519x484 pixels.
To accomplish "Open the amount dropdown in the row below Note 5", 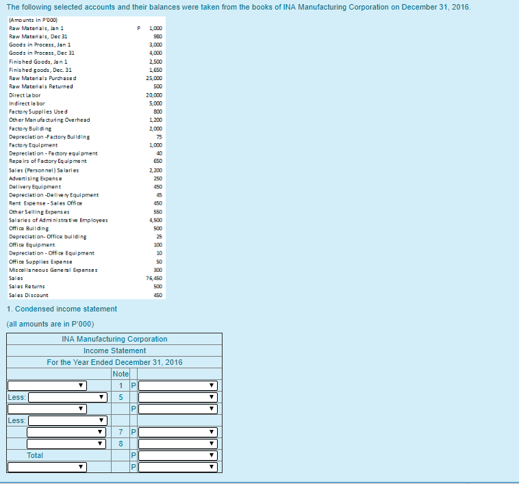I will tap(178, 409).
